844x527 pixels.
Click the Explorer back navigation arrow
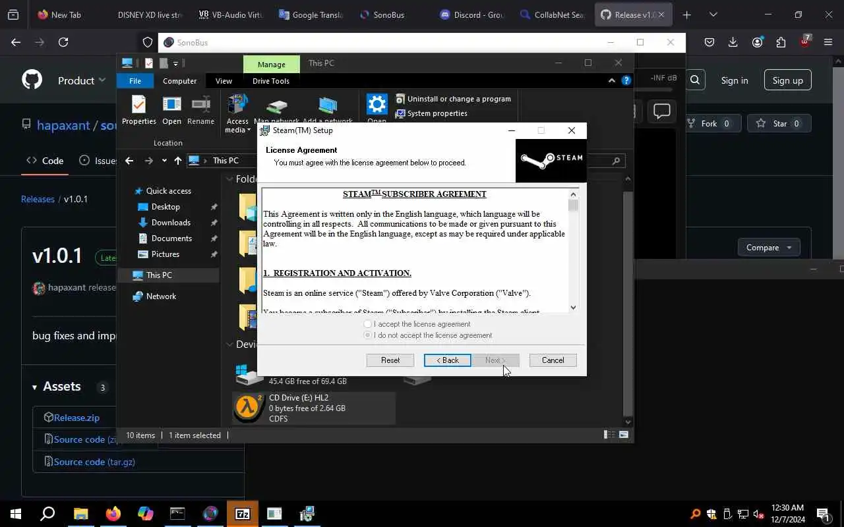coord(129,161)
